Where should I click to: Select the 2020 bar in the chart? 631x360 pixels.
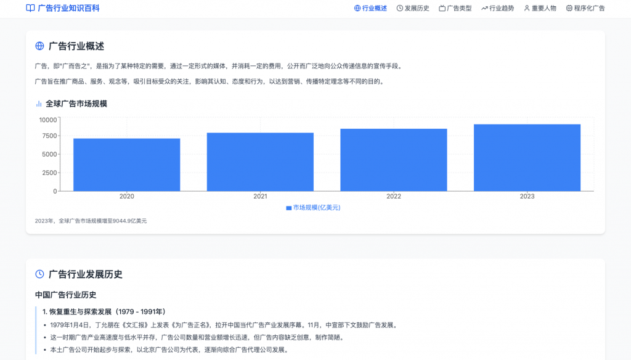coord(127,165)
